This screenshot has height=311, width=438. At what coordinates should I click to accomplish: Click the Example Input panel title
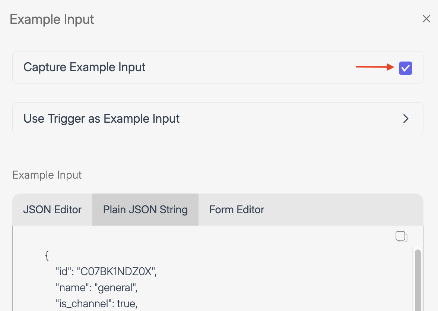[x=52, y=19]
